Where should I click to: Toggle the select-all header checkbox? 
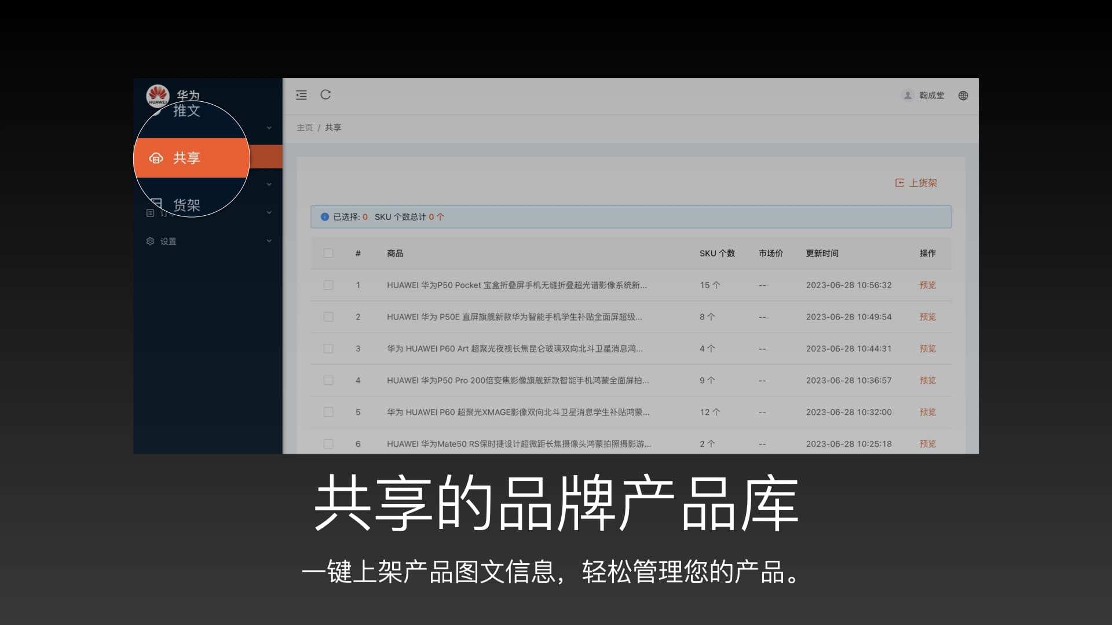click(x=328, y=253)
